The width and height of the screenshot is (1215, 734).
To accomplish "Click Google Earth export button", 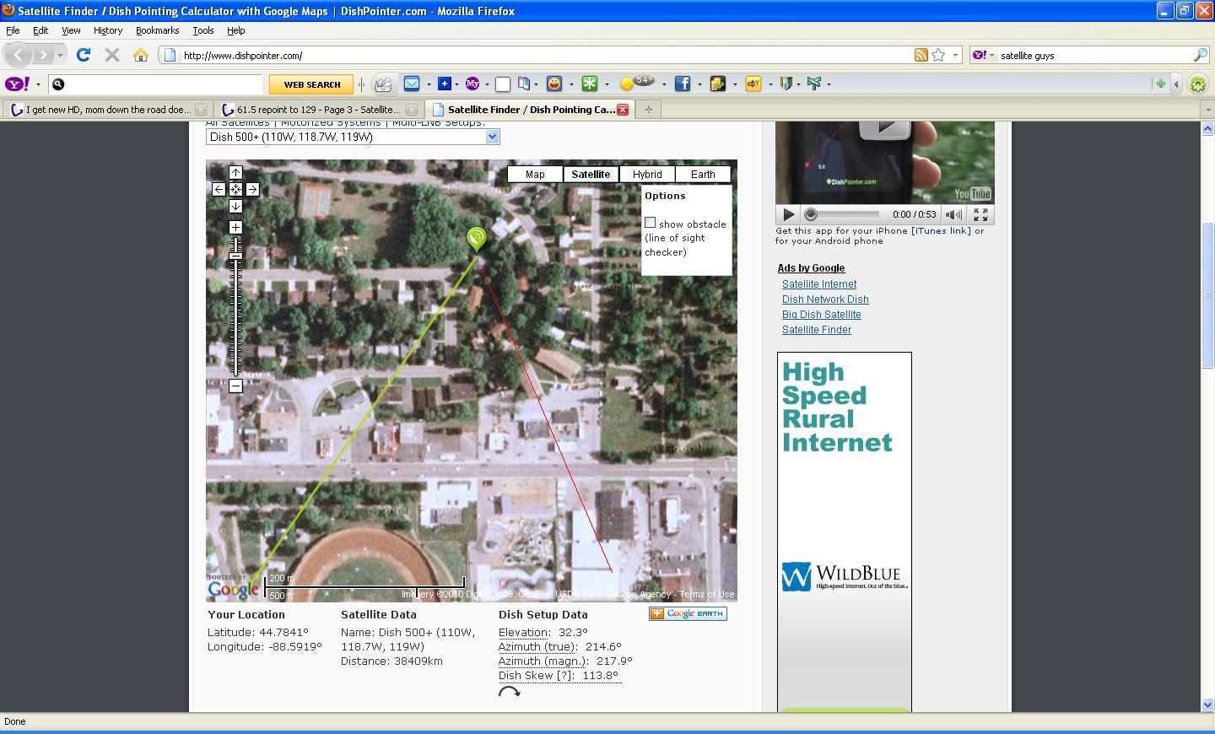I will tap(688, 613).
